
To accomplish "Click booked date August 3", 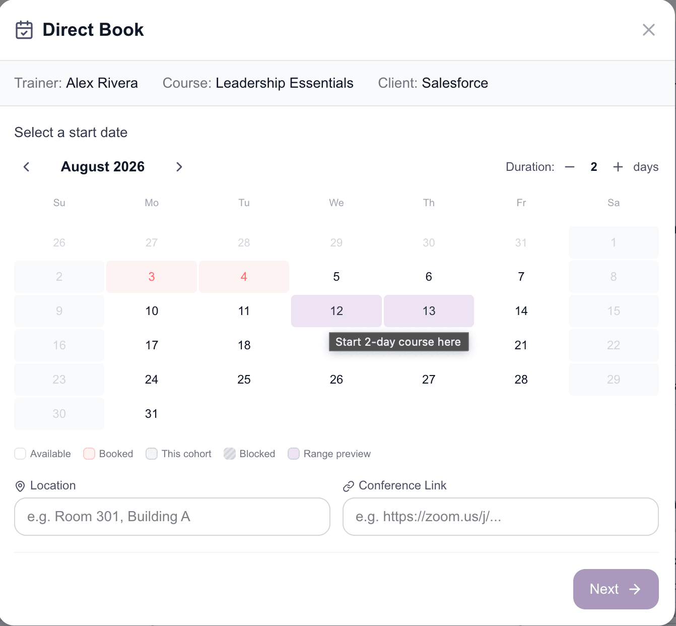I will (x=152, y=277).
